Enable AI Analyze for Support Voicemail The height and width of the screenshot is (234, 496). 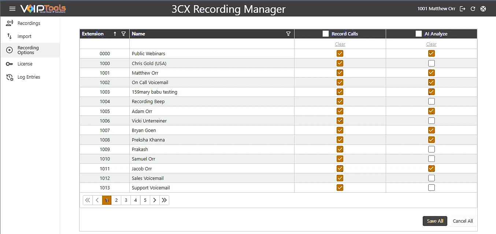[432, 188]
